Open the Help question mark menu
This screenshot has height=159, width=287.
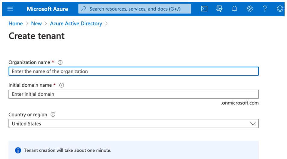point(265,9)
